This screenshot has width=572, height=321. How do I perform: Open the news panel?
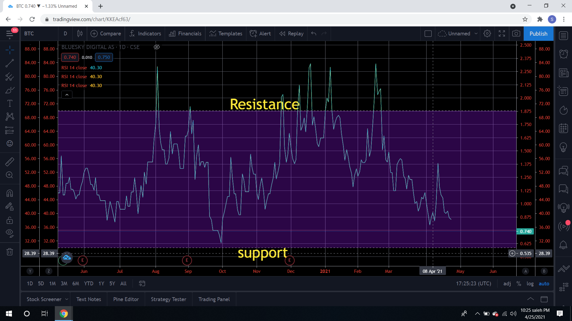(563, 73)
